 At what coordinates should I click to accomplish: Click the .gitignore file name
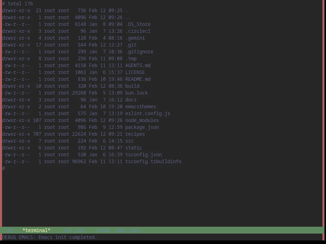tap(139, 52)
